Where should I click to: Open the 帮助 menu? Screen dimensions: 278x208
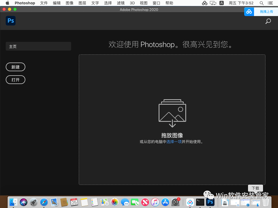point(169,3)
